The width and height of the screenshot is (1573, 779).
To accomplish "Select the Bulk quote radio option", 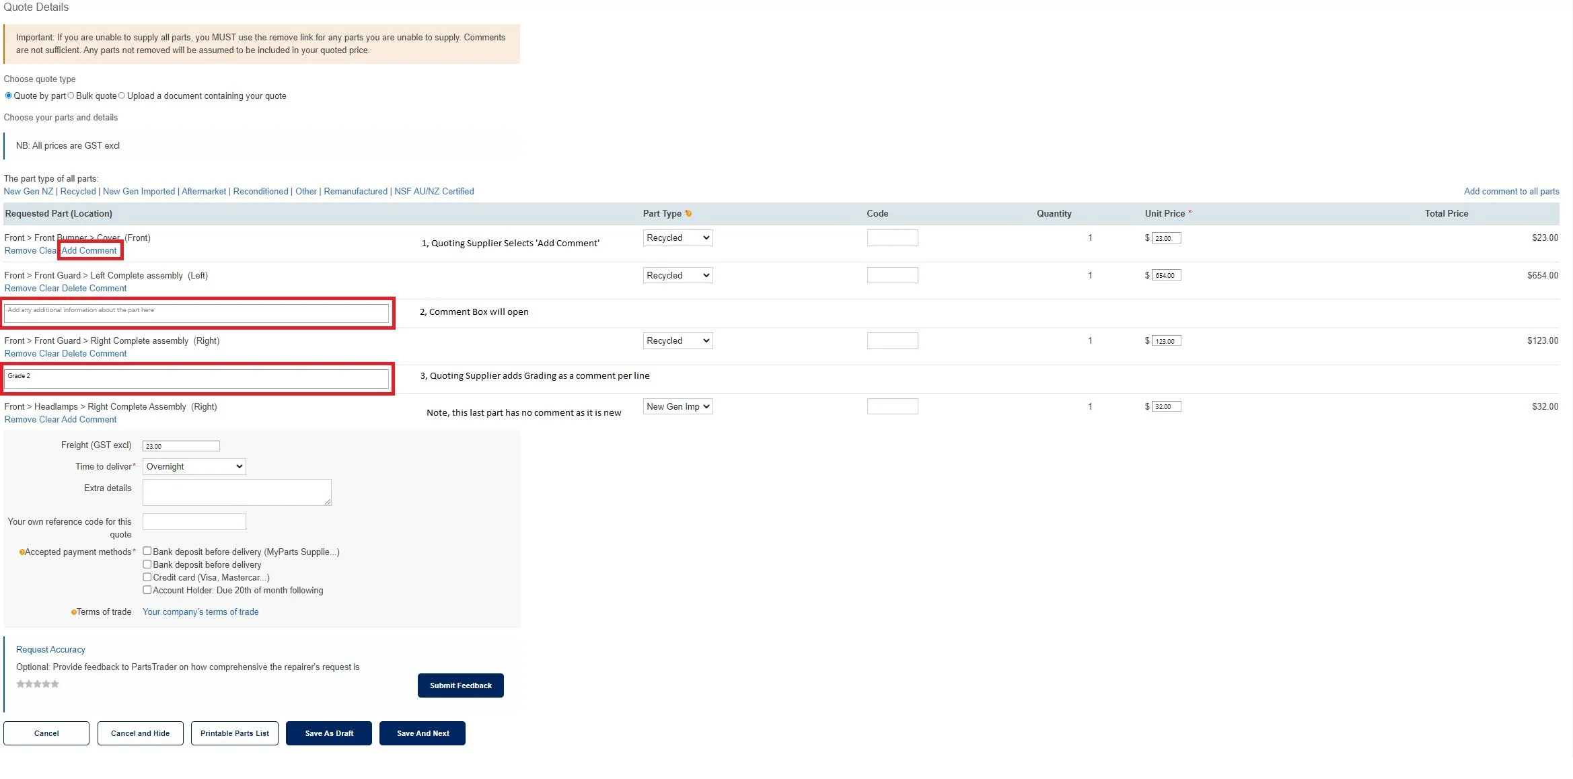I will click(71, 96).
